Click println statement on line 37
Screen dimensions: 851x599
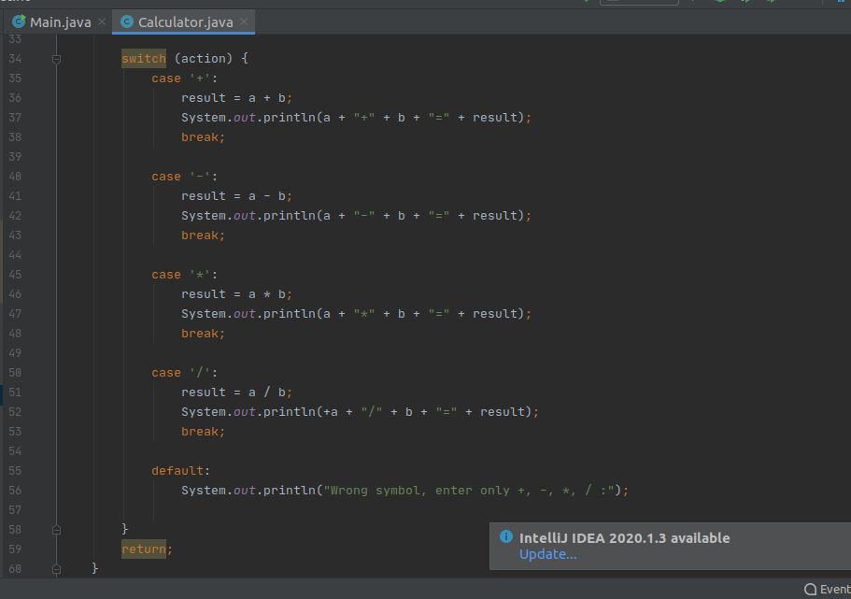(356, 118)
